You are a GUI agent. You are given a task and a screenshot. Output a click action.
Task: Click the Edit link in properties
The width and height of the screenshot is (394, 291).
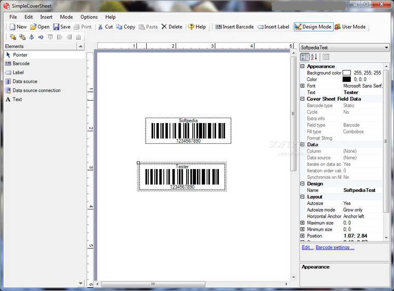[x=307, y=247]
